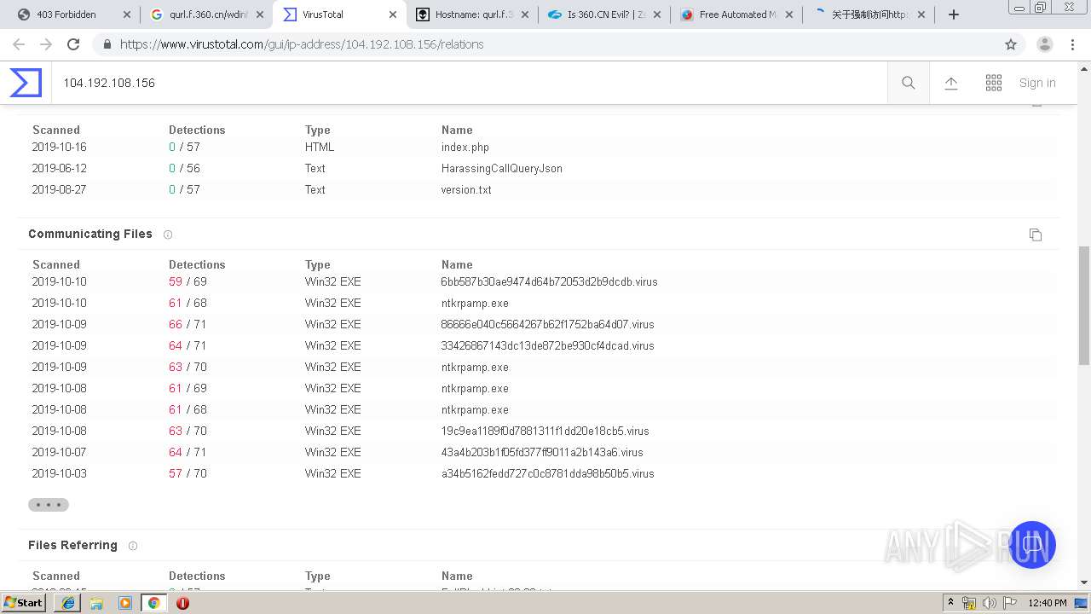1091x614 pixels.
Task: Click the red Opera-like taskbar icon
Action: [182, 603]
